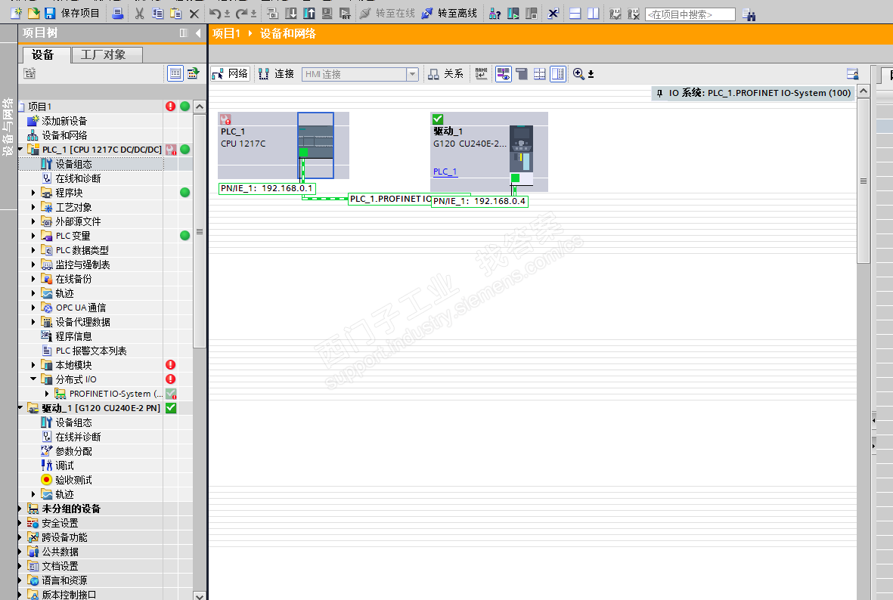Viewport: 893px width, 600px height.
Task: Cut selection with the scissors icon
Action: pos(140,13)
